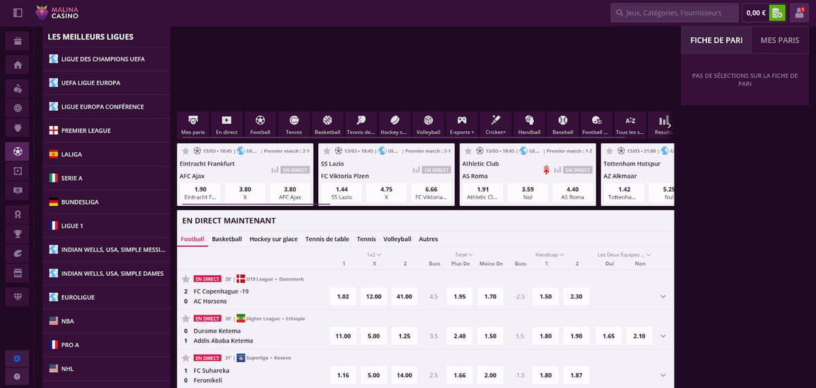
Task: Open the Handicap market dropdown
Action: pyautogui.click(x=550, y=255)
